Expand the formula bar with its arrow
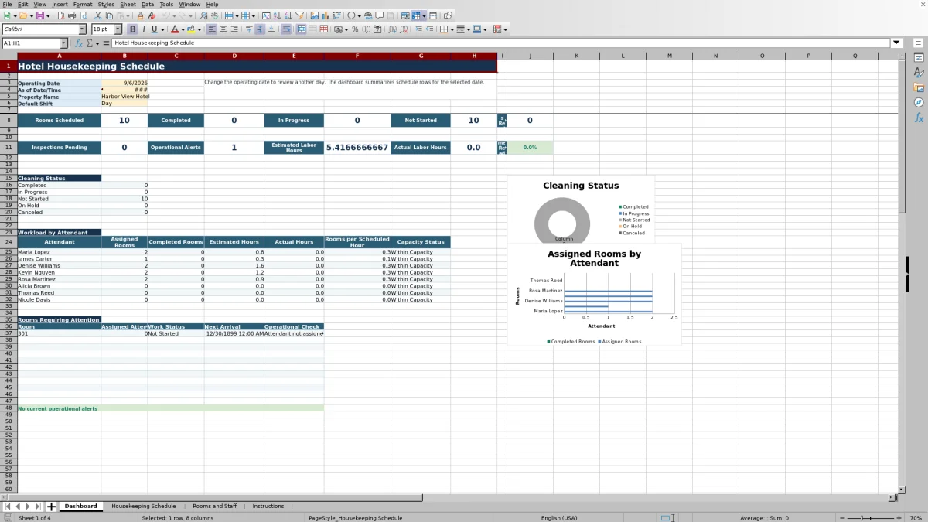The width and height of the screenshot is (928, 522). (x=896, y=43)
